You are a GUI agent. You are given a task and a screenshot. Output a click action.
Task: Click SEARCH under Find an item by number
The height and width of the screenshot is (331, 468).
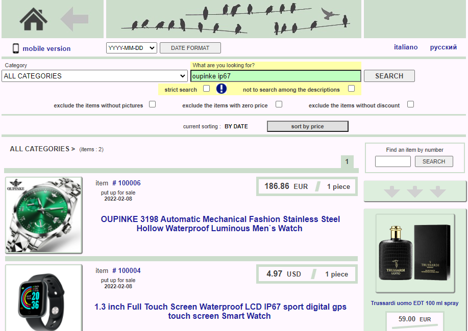pyautogui.click(x=434, y=161)
